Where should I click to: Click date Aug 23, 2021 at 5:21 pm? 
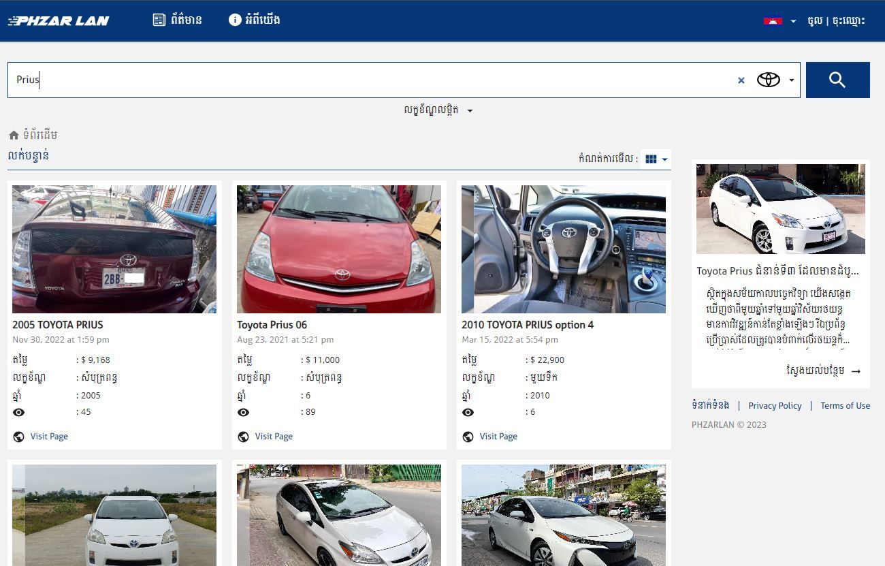(x=285, y=339)
